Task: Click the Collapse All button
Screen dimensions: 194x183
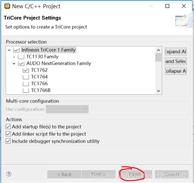Action: tap(176, 71)
